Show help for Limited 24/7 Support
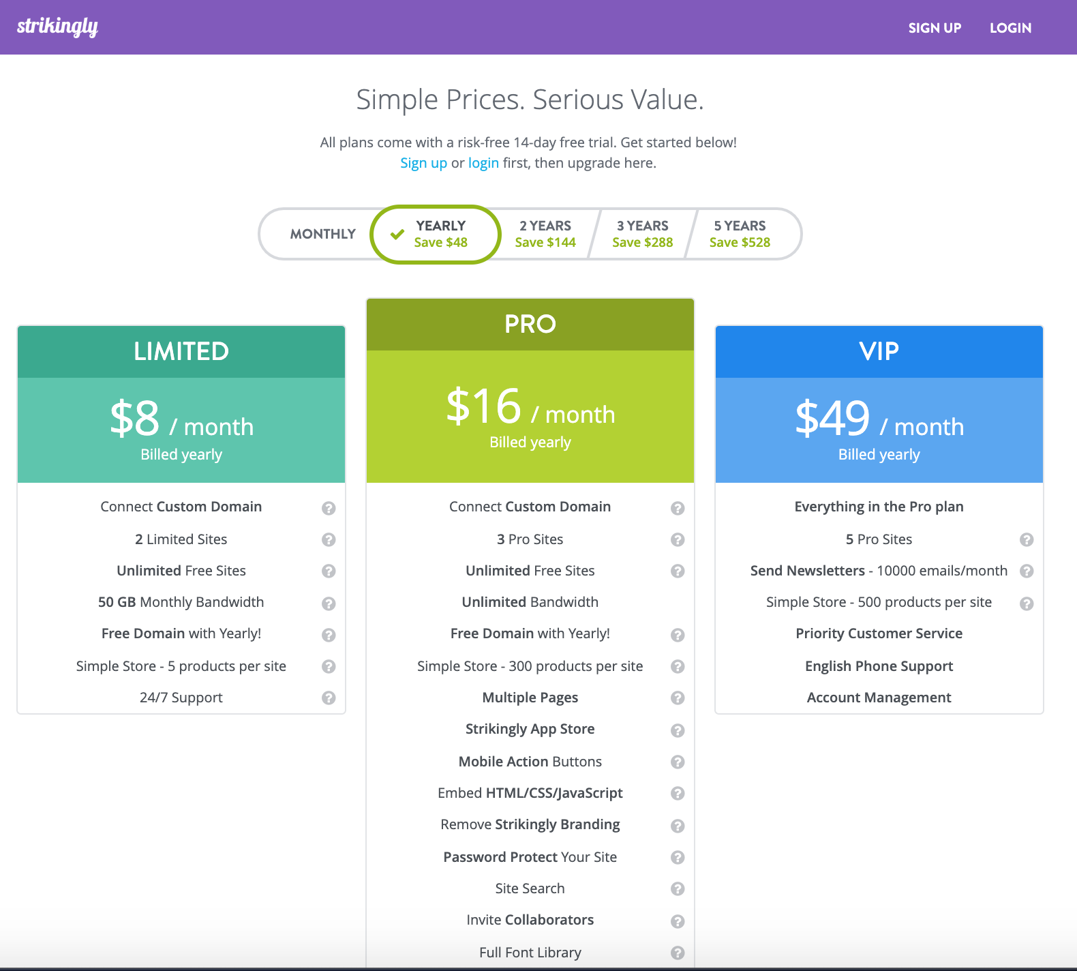 click(329, 698)
